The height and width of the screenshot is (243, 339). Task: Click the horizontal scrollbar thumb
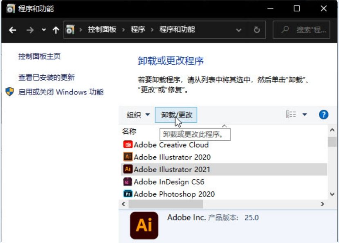point(166,204)
